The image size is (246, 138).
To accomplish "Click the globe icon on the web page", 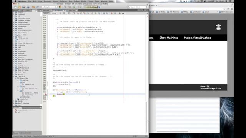I will coord(218,27).
